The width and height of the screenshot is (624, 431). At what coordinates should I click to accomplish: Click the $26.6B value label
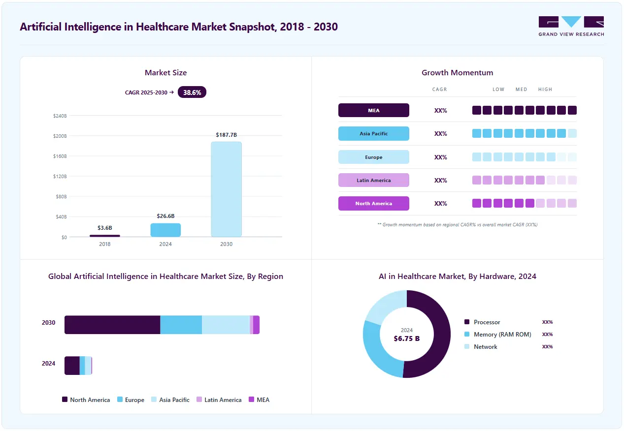pyautogui.click(x=165, y=216)
